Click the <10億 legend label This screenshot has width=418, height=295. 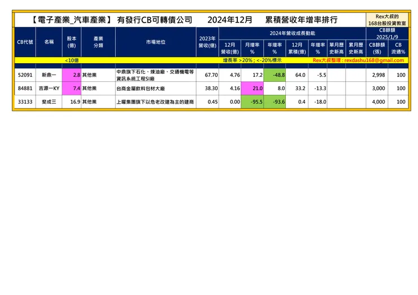[72, 60]
